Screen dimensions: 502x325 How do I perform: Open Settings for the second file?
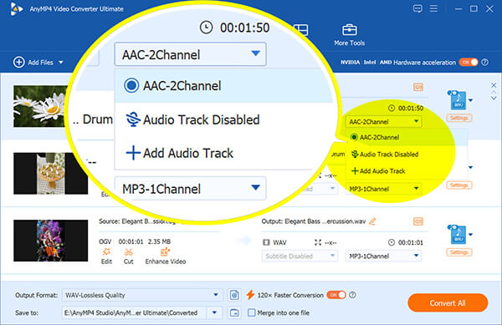click(x=458, y=185)
